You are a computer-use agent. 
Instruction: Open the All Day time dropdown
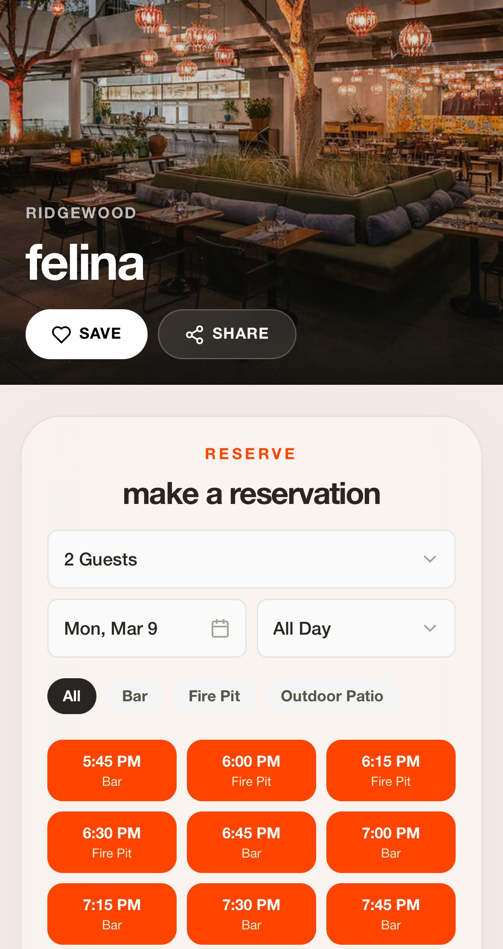356,628
